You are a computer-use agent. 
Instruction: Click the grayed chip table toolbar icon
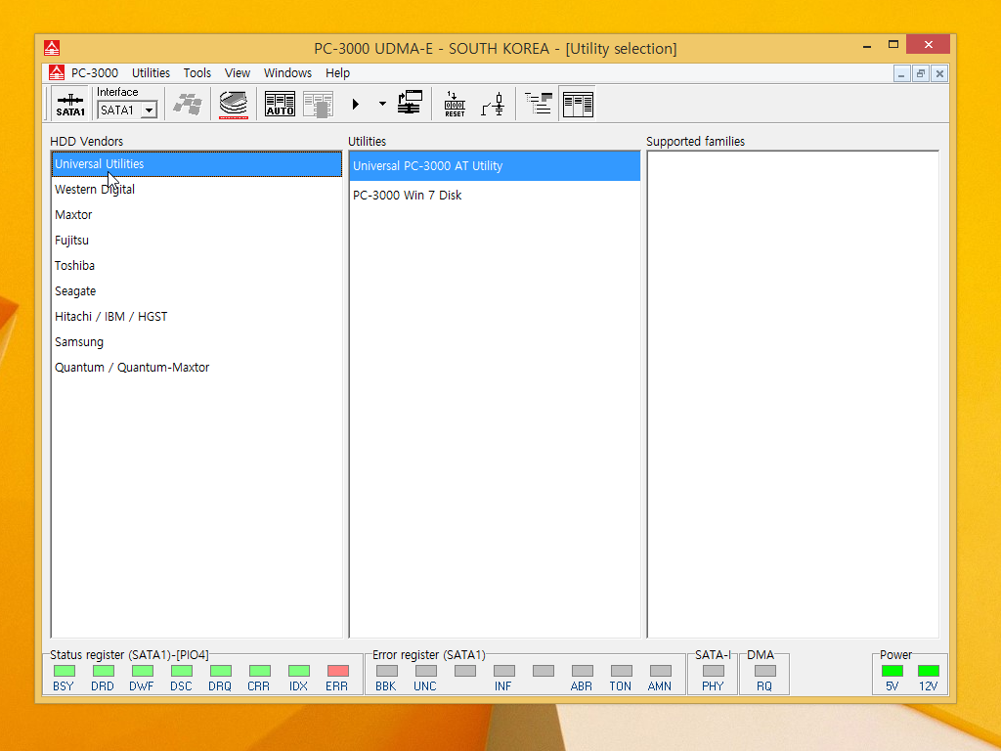[318, 104]
